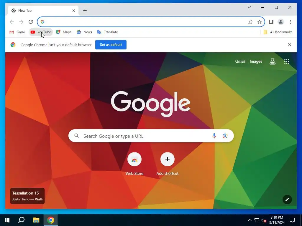This screenshot has width=302, height=226.
Task: Open the Search Labs flask icon
Action: point(272,62)
